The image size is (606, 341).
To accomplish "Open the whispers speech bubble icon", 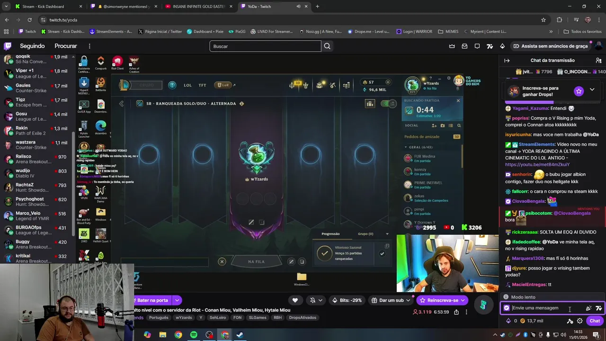I will click(x=477, y=46).
